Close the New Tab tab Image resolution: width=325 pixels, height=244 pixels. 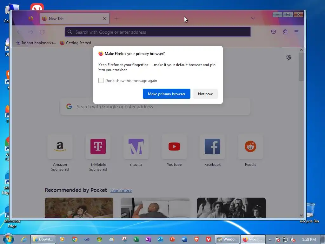(x=104, y=18)
